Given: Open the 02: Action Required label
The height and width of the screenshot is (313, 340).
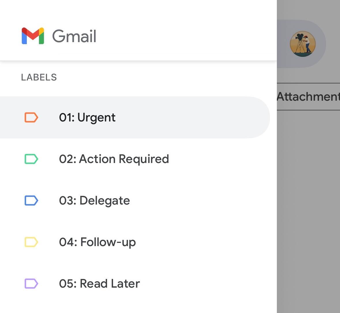Looking at the screenshot, I should coord(114,159).
